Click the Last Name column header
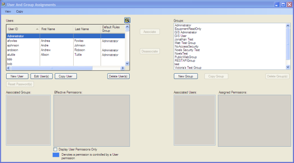Viewport: 294px width, 163px height. tap(87, 29)
